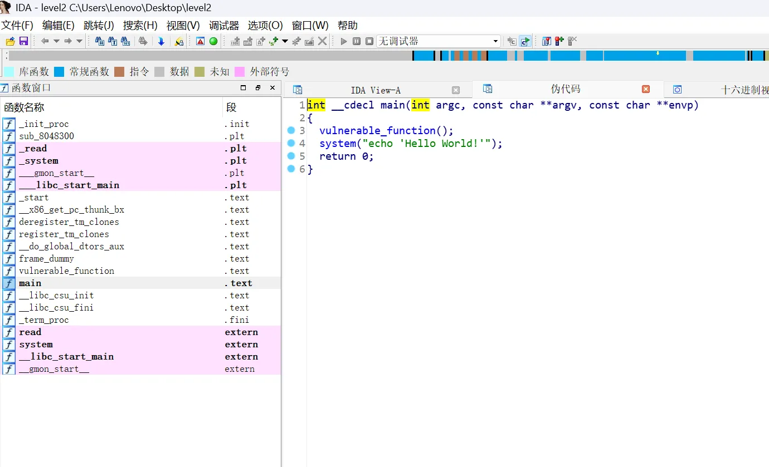Image resolution: width=769 pixels, height=467 pixels.
Task: Open the back-navigation history dropdown arrow
Action: pyautogui.click(x=56, y=41)
